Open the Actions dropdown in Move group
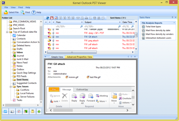The height and width of the screenshot is (121, 179). click(125, 103)
